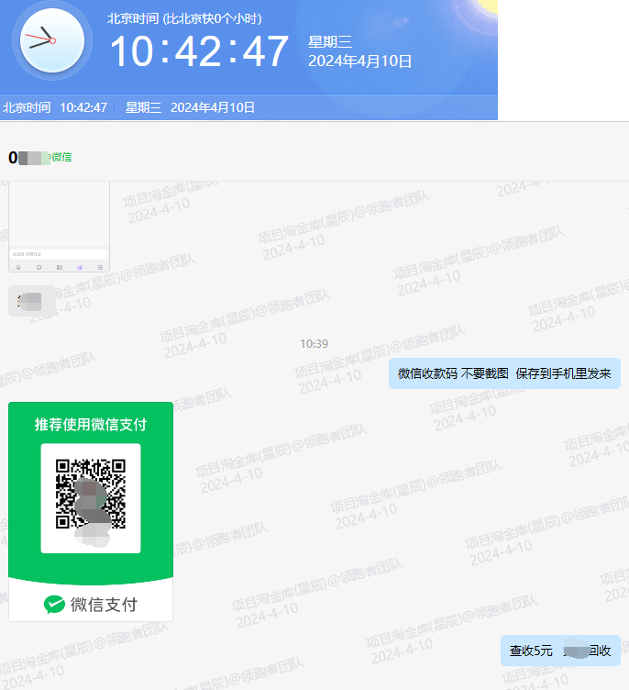Click the lower bar 2024年4月10日 date
This screenshot has height=690, width=629.
213,107
